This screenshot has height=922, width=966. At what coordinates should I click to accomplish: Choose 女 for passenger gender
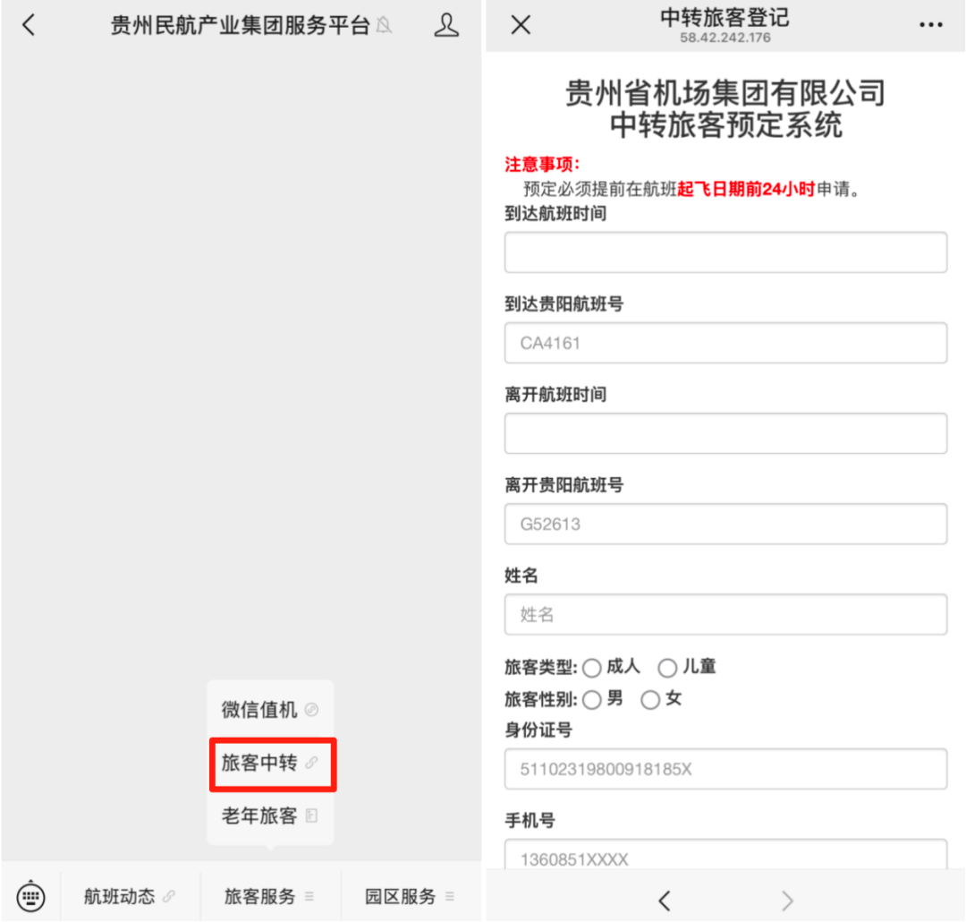pyautogui.click(x=650, y=700)
